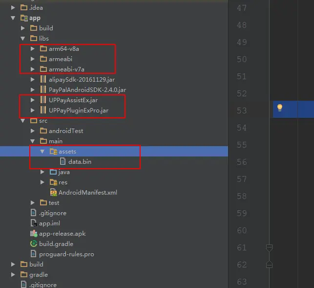Expand the armeabi-v7a folder arrow
Image resolution: width=314 pixels, height=288 pixels.
point(32,69)
